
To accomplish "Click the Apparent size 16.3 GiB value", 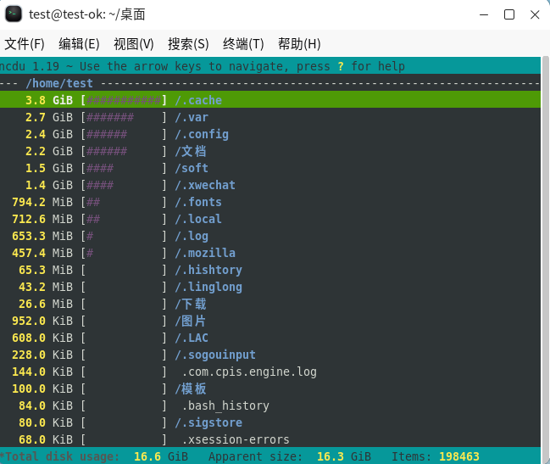I will coord(344,456).
